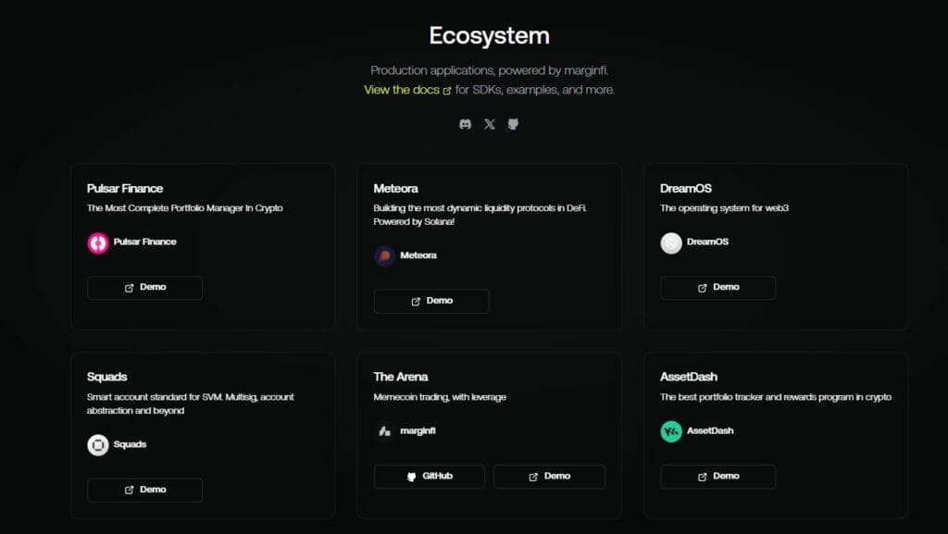Viewport: 948px width, 534px height.
Task: Click the Meteora logo icon
Action: coord(385,255)
